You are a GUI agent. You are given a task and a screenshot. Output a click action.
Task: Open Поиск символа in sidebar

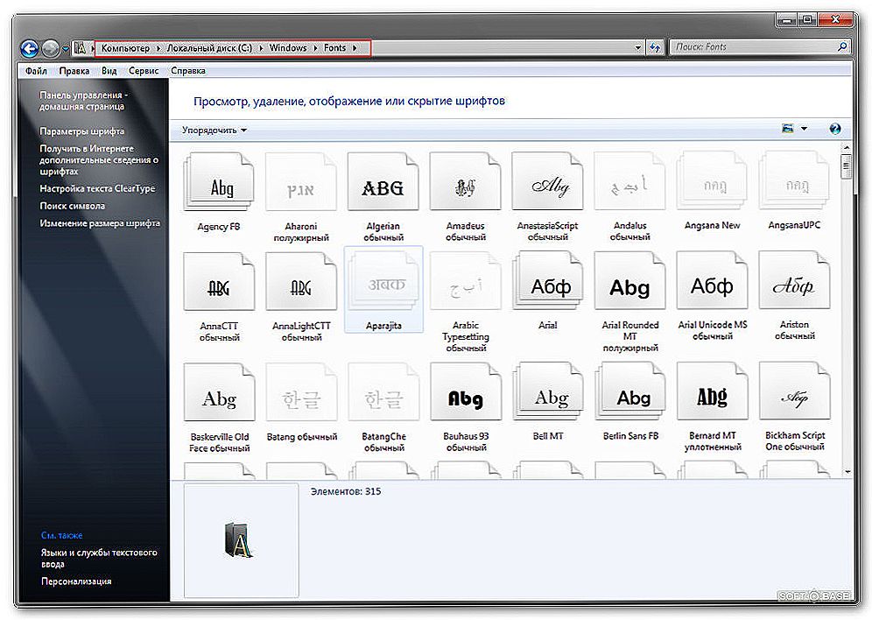tap(73, 206)
